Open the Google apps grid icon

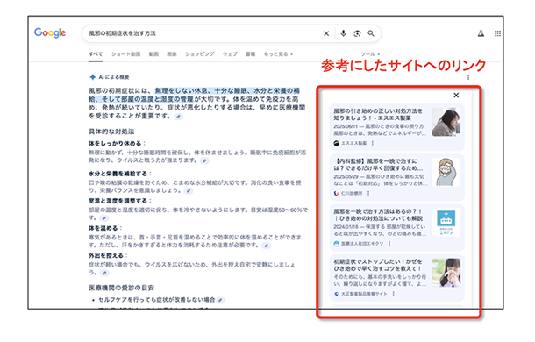(x=497, y=33)
